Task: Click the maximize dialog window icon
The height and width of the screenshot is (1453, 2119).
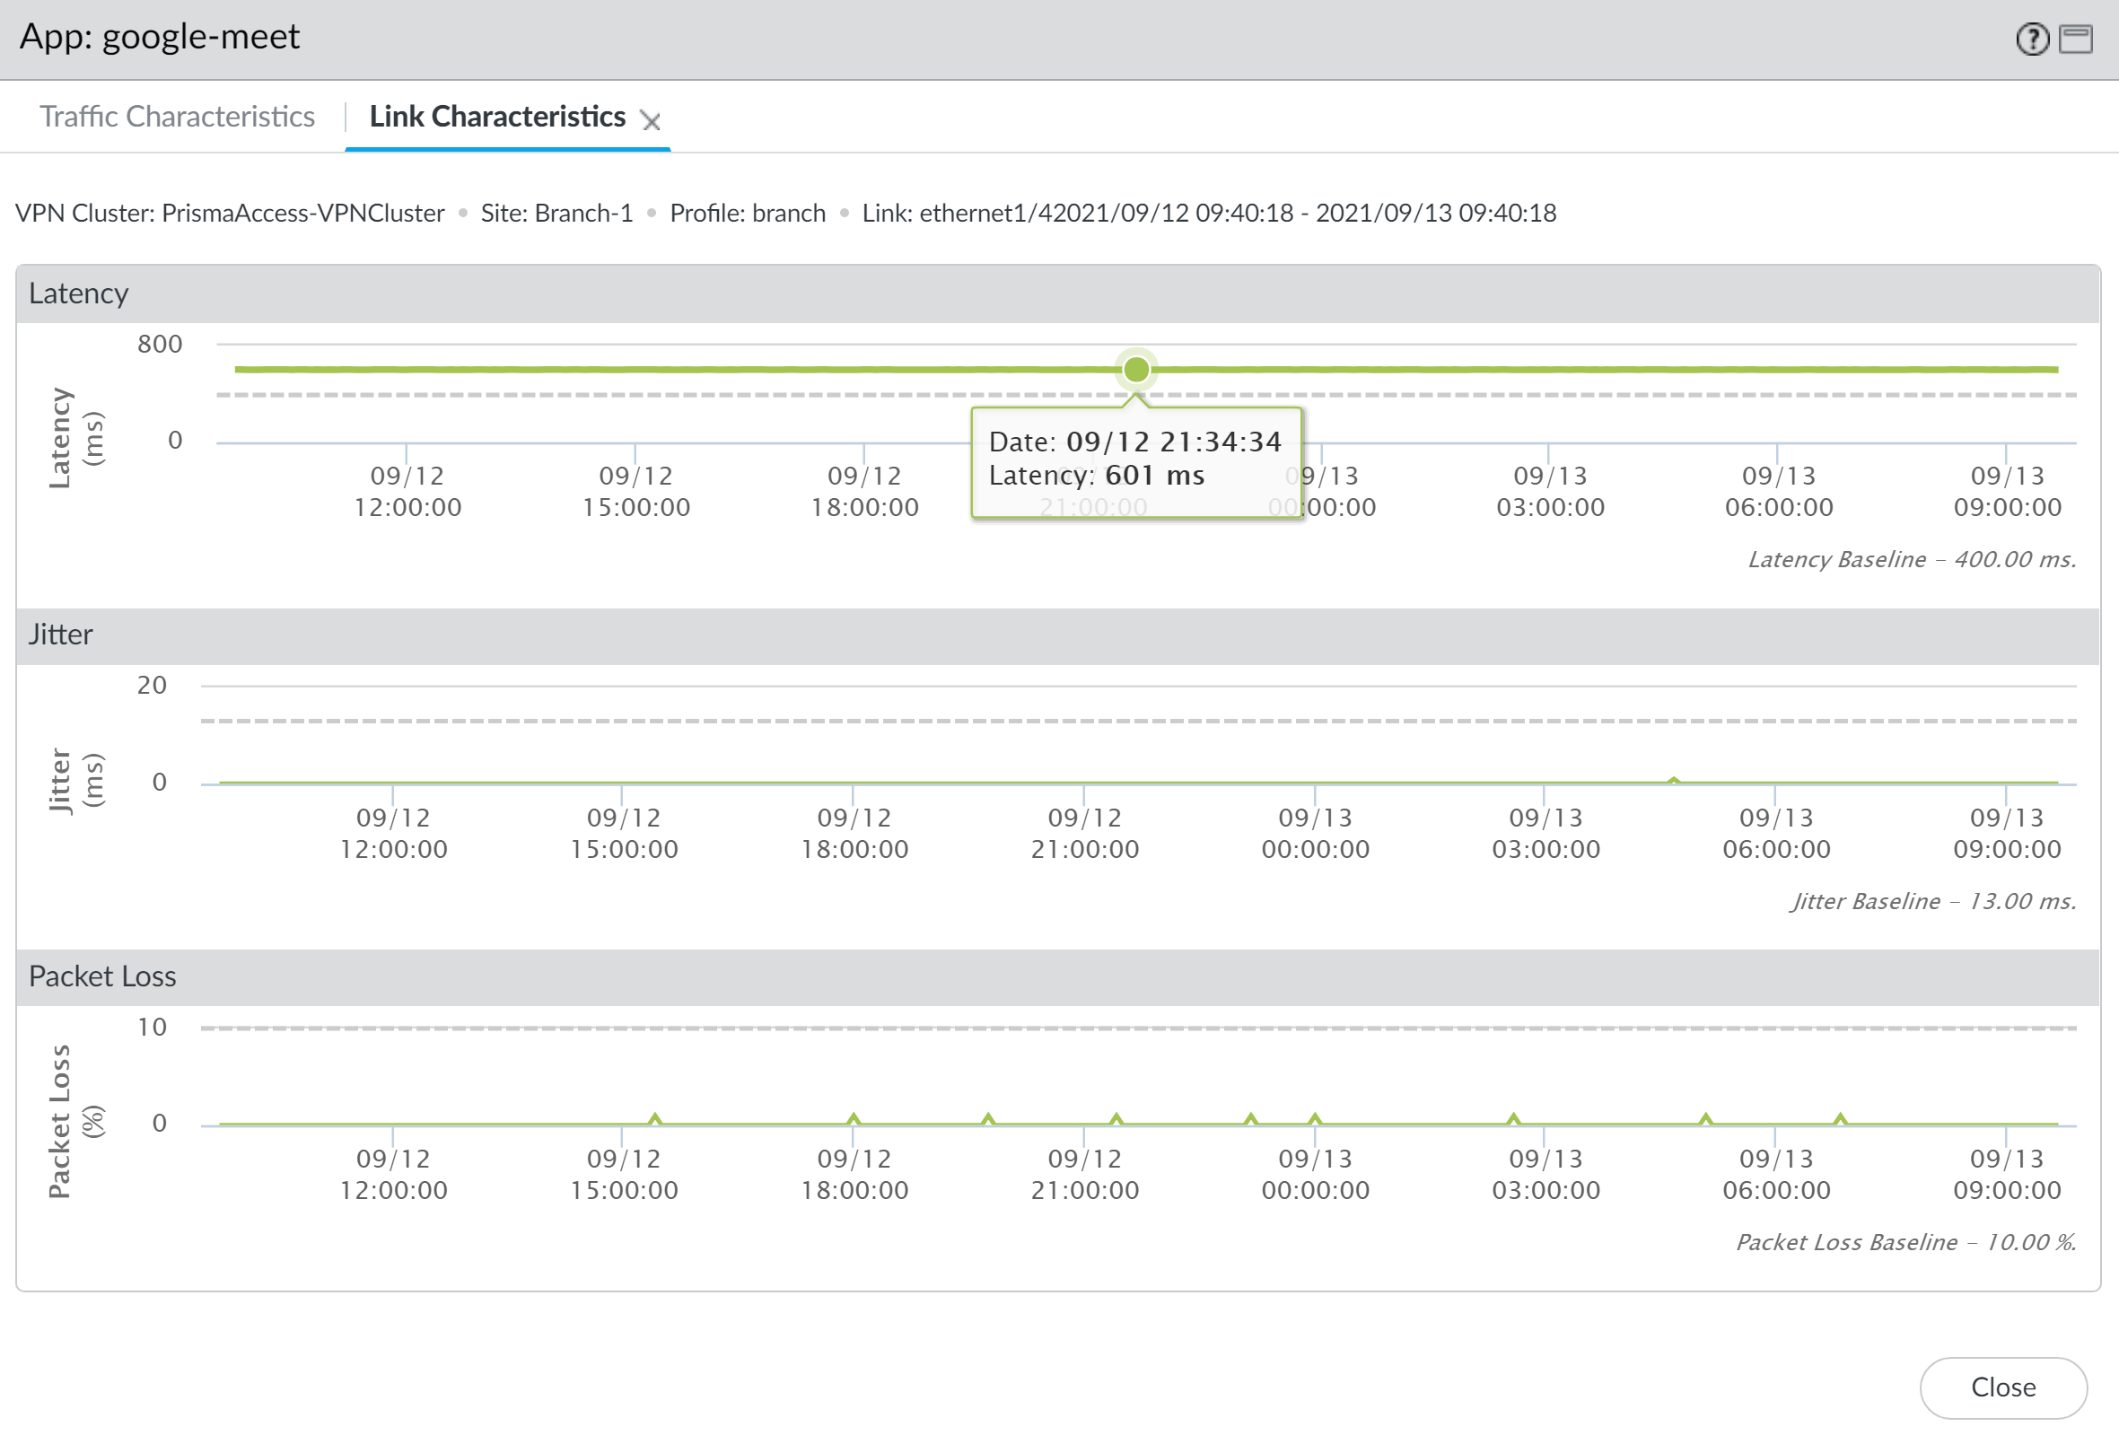Action: click(2076, 39)
